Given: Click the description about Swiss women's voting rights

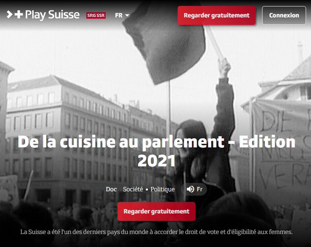Looking at the screenshot, I should pyautogui.click(x=156, y=232).
